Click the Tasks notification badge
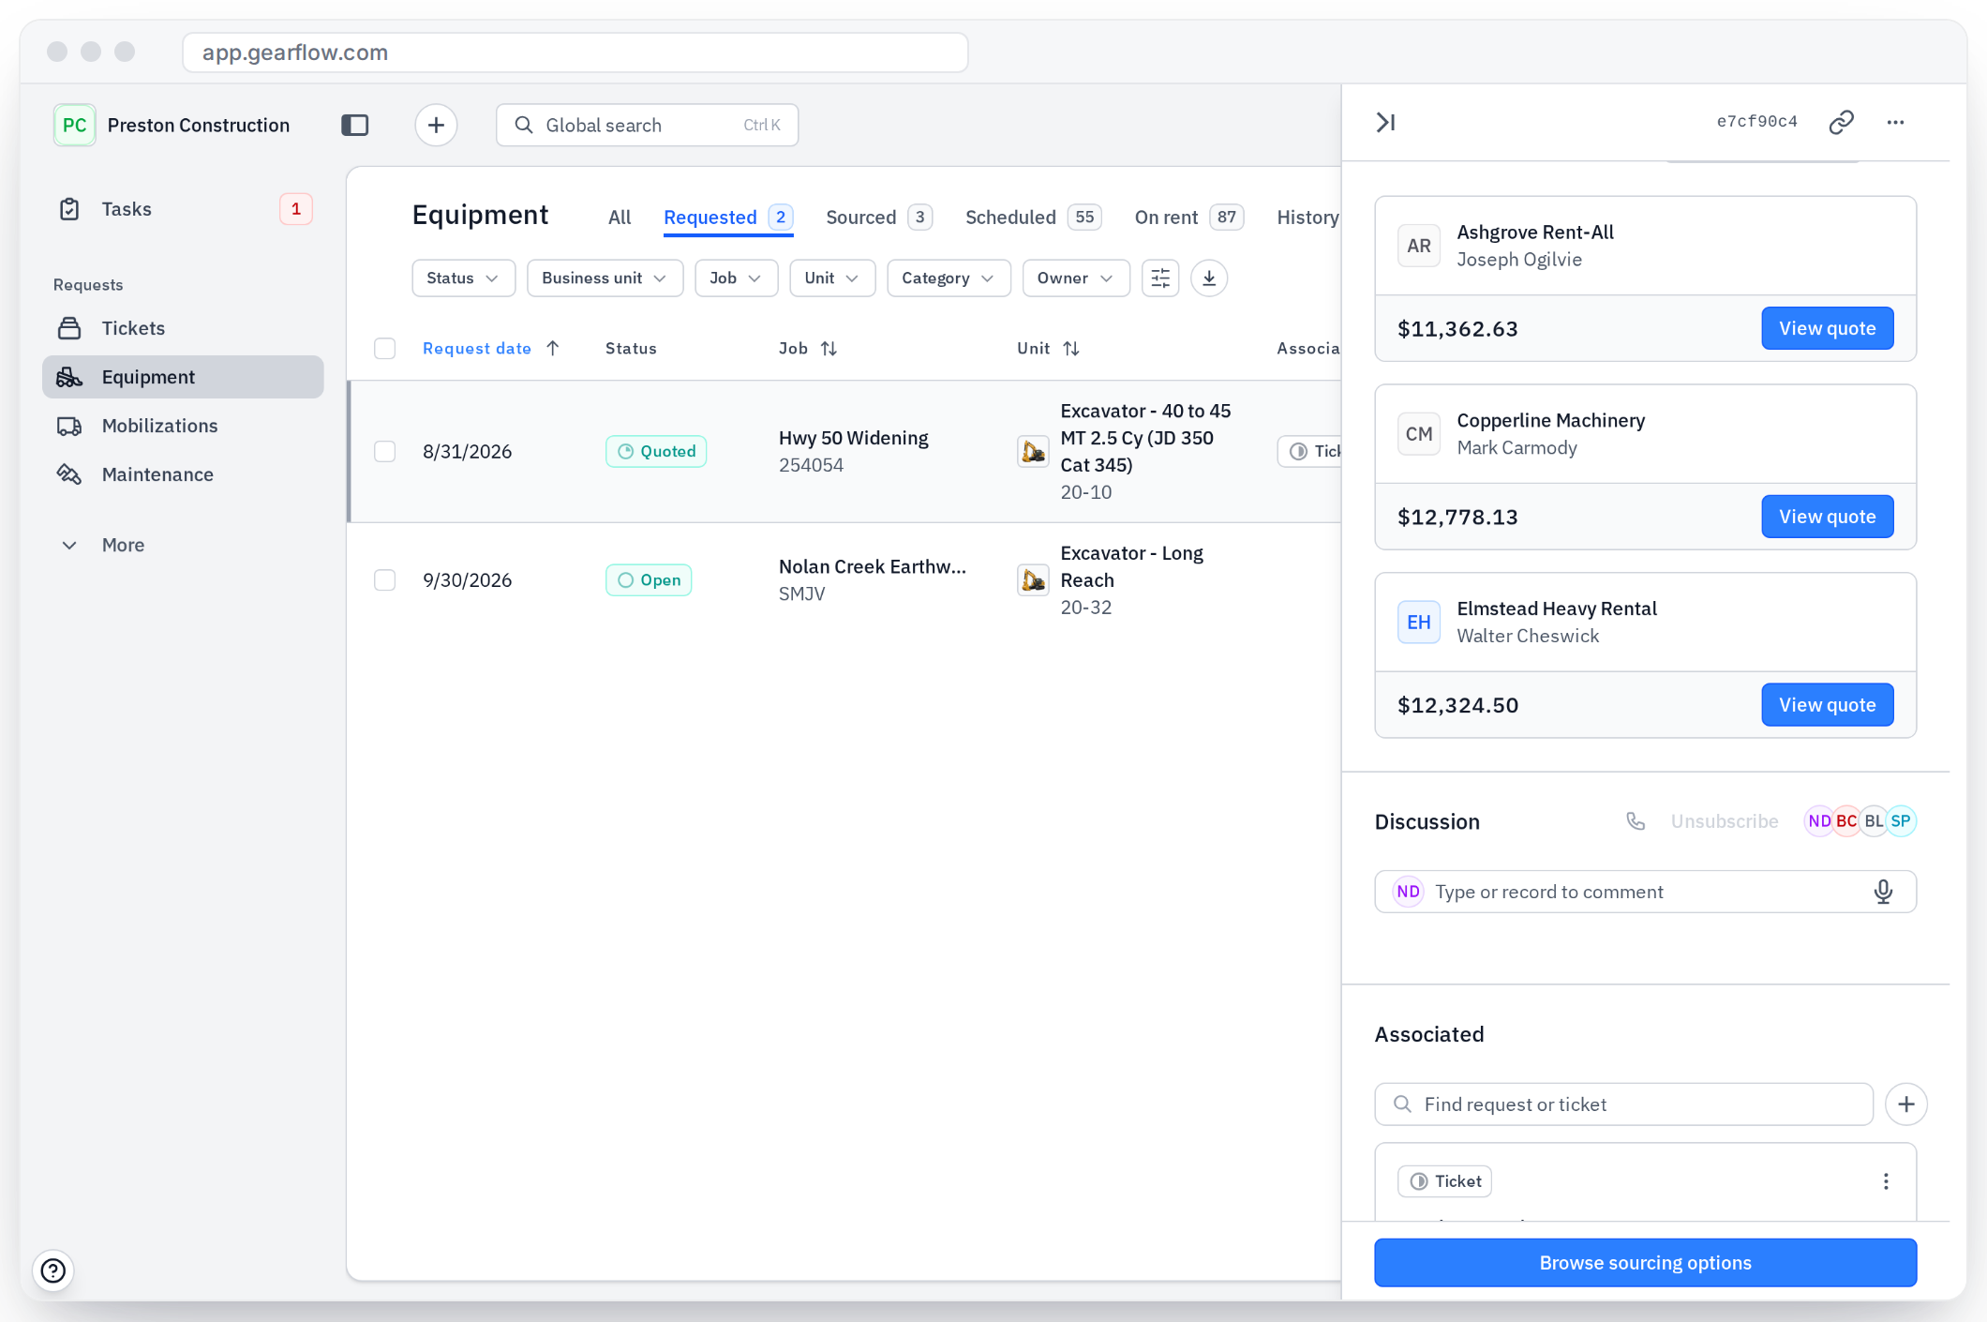 (295, 209)
